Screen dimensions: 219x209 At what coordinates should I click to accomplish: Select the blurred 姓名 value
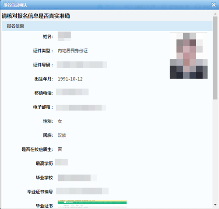click(x=64, y=36)
